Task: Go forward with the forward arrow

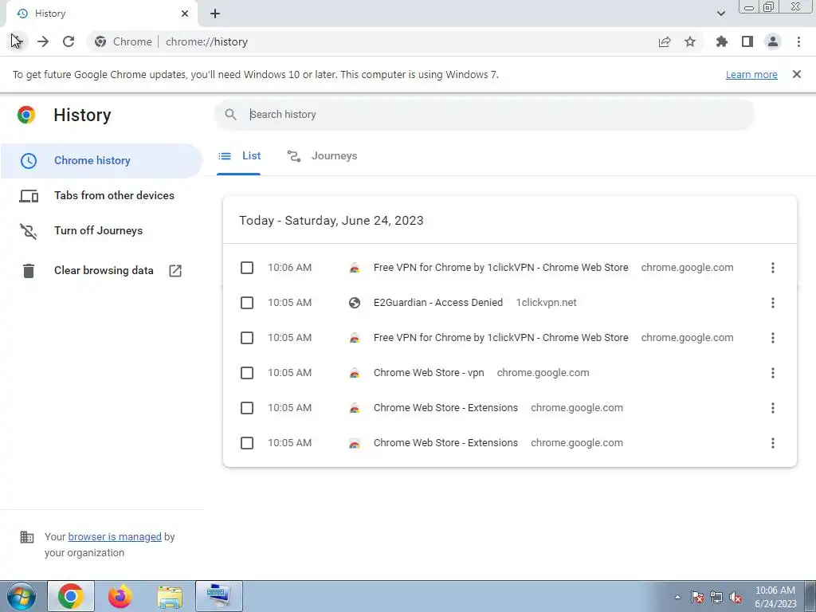Action: coord(43,41)
